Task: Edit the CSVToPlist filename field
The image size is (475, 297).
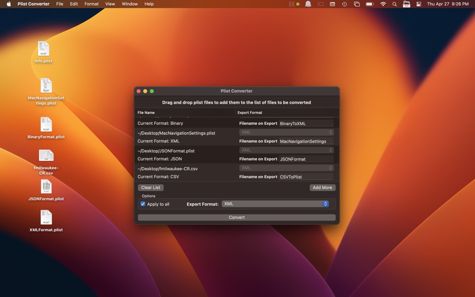Action: click(x=306, y=176)
